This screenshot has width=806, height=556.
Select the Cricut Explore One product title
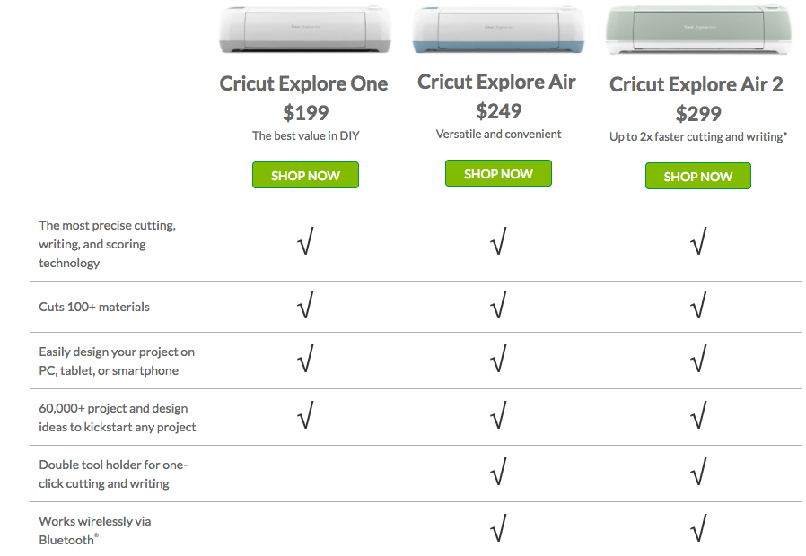pos(304,84)
